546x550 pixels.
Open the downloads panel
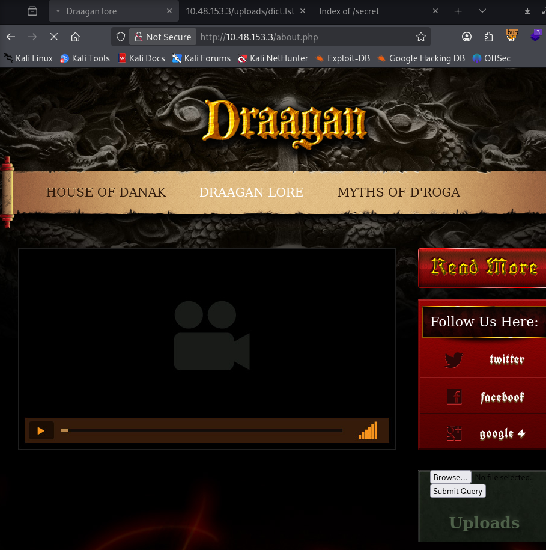527,11
